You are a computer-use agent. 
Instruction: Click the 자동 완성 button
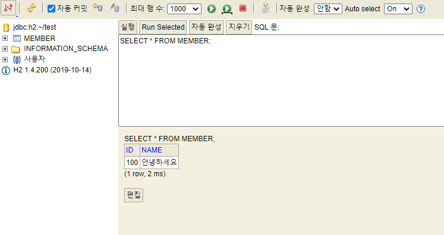206,27
